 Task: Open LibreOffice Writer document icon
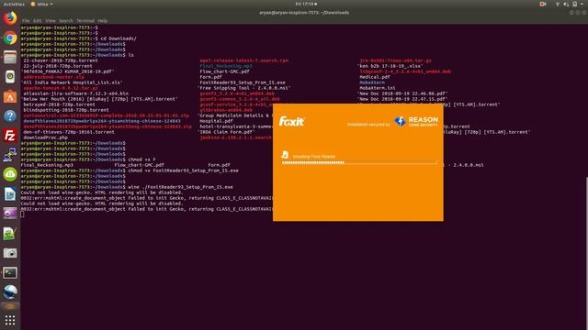tap(10, 194)
